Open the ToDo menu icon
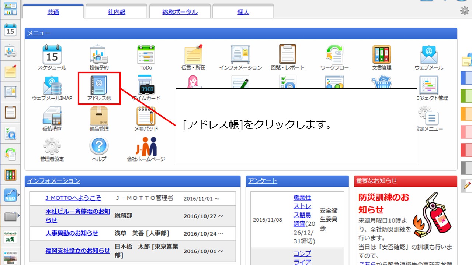The width and height of the screenshot is (472, 265). (146, 57)
